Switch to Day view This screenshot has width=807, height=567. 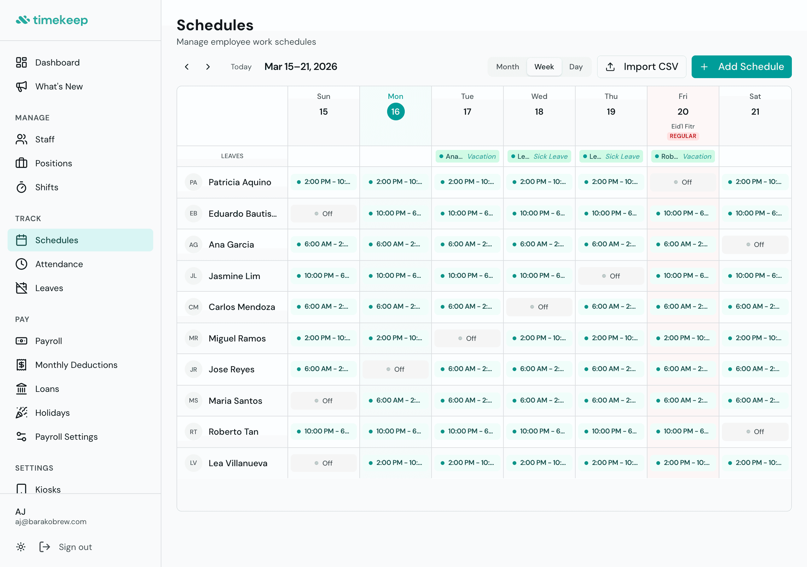[576, 66]
